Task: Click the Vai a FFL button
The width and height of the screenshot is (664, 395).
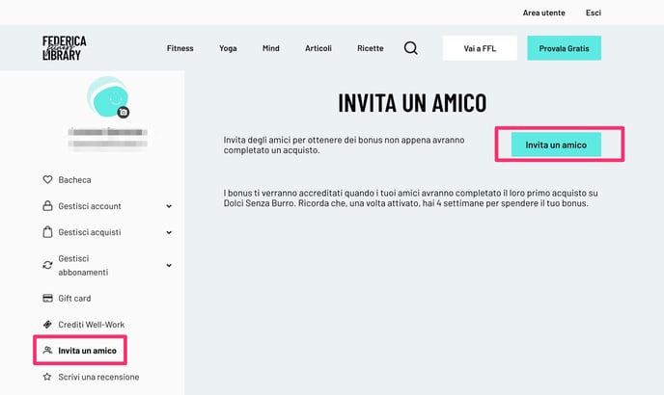Action: [x=480, y=48]
